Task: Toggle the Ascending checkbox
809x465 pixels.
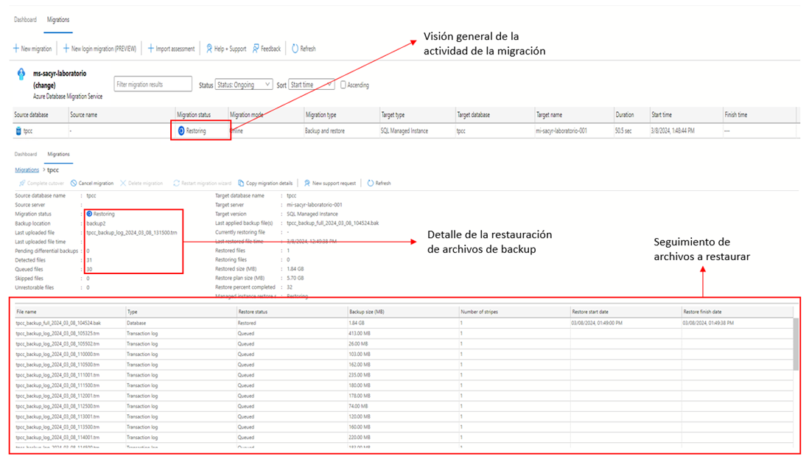Action: click(343, 85)
